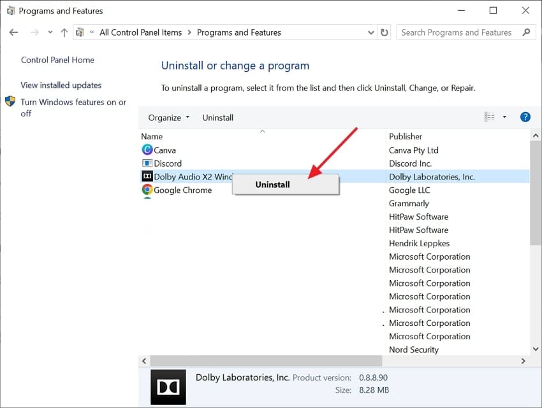Open the Help question mark icon
The image size is (542, 408).
click(525, 117)
